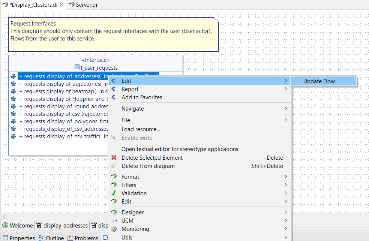Click the I_user_requests interface icon
This screenshot has width=369, height=241.
(77, 67)
